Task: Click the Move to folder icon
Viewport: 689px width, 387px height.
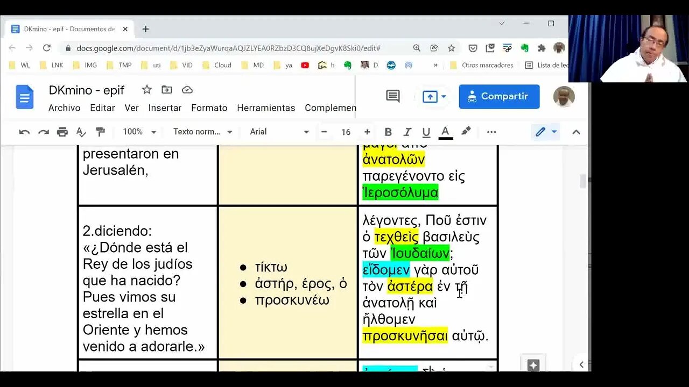Action: pyautogui.click(x=167, y=90)
